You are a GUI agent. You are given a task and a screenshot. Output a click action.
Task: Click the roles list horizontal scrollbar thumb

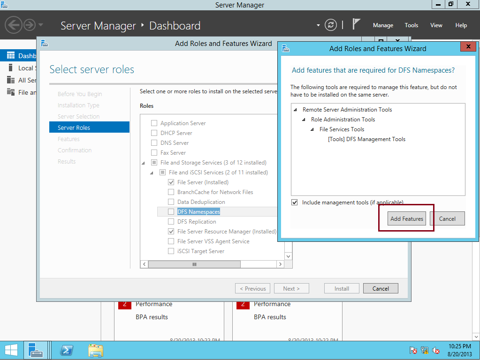(194, 264)
